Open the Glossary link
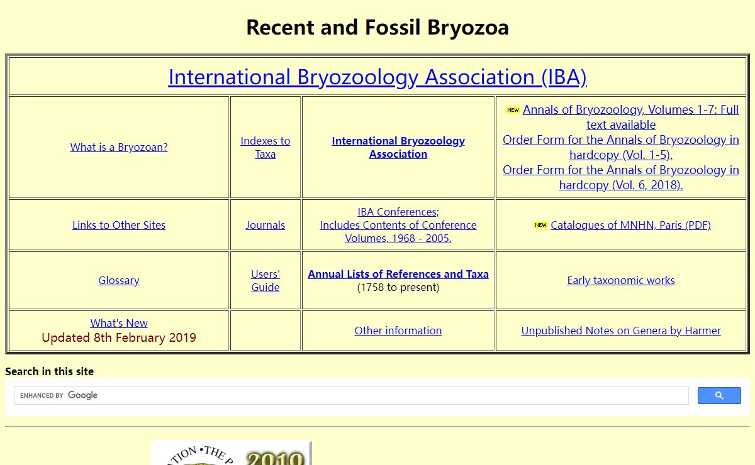This screenshot has width=755, height=465. (119, 280)
